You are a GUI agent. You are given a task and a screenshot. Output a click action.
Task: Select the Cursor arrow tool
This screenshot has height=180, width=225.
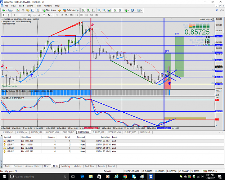tap(4, 15)
